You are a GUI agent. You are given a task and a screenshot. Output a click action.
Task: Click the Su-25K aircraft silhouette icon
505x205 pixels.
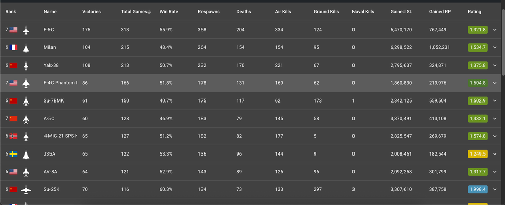pos(26,189)
